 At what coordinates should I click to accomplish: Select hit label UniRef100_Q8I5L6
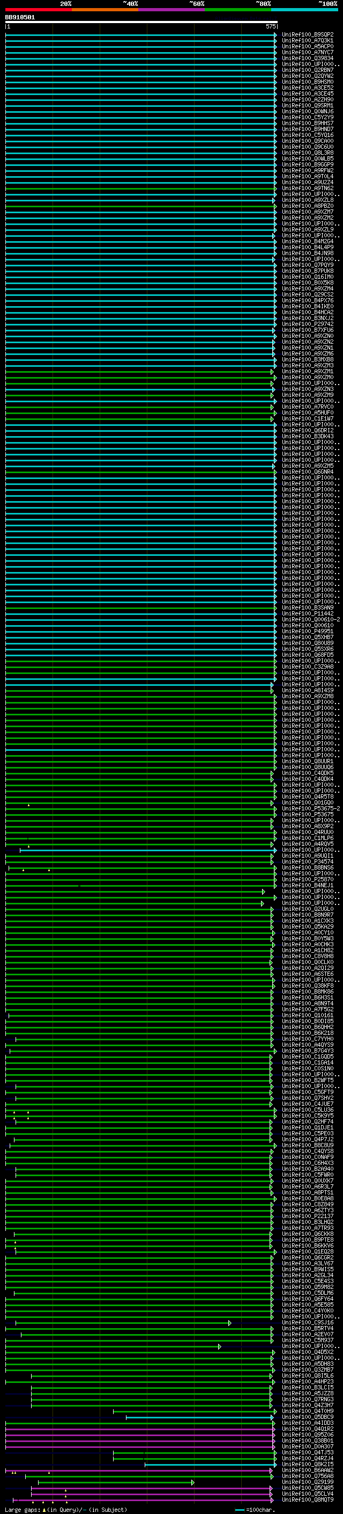click(x=308, y=1375)
